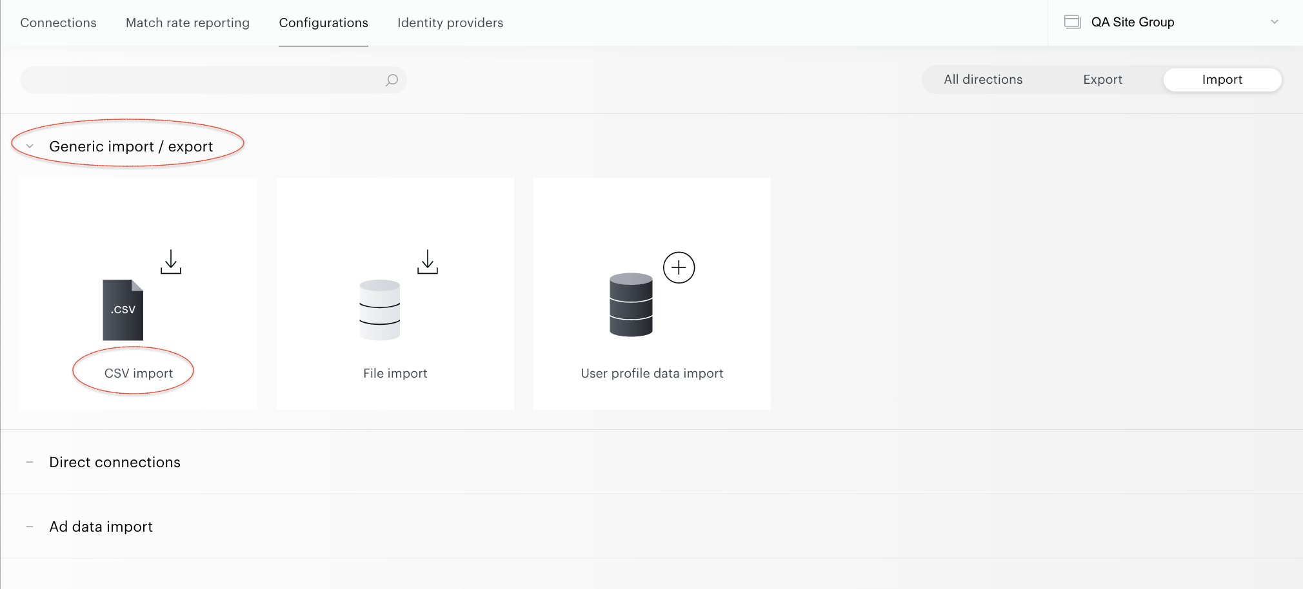Click the Generic import / export heading
This screenshot has height=589, width=1303.
click(131, 146)
